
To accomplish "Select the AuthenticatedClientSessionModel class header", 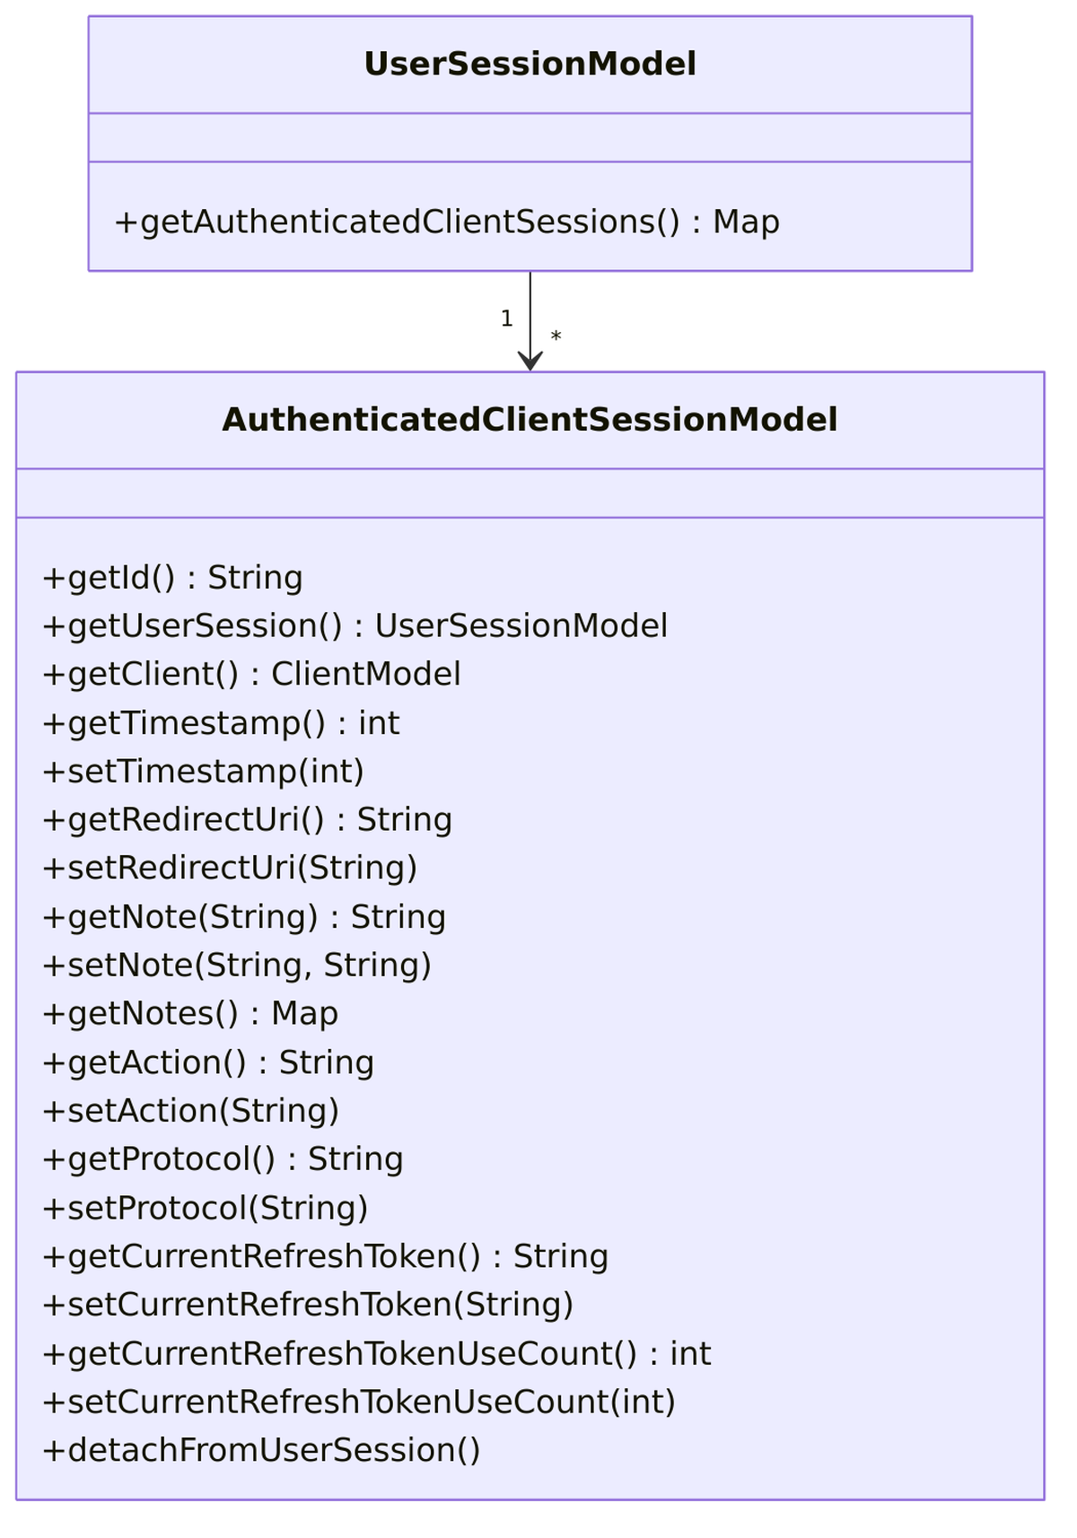I will click(x=530, y=420).
